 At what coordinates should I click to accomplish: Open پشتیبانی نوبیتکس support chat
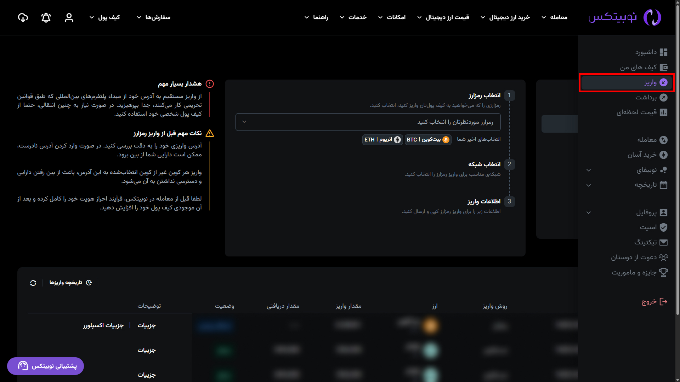click(45, 366)
